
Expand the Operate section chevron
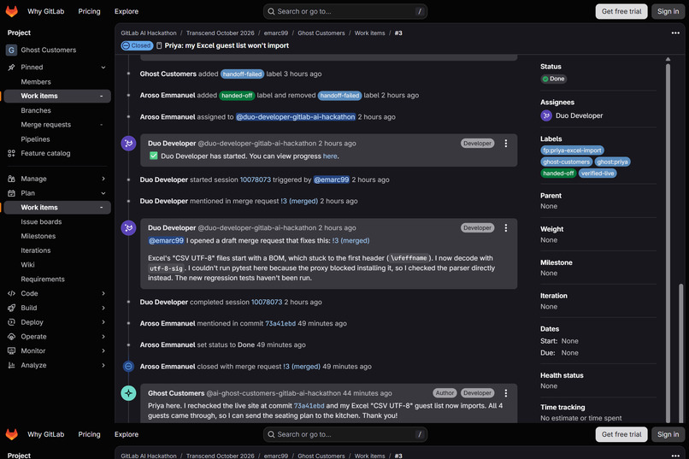[103, 337]
